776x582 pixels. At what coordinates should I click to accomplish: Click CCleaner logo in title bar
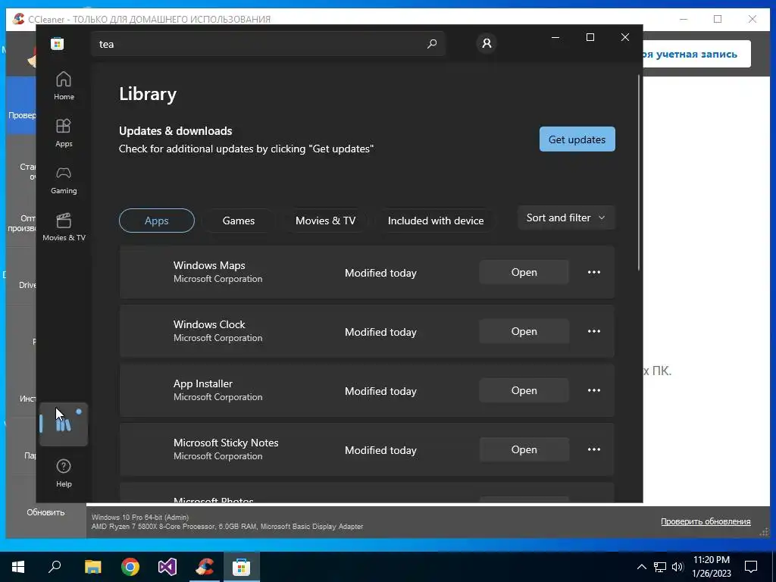tap(19, 19)
